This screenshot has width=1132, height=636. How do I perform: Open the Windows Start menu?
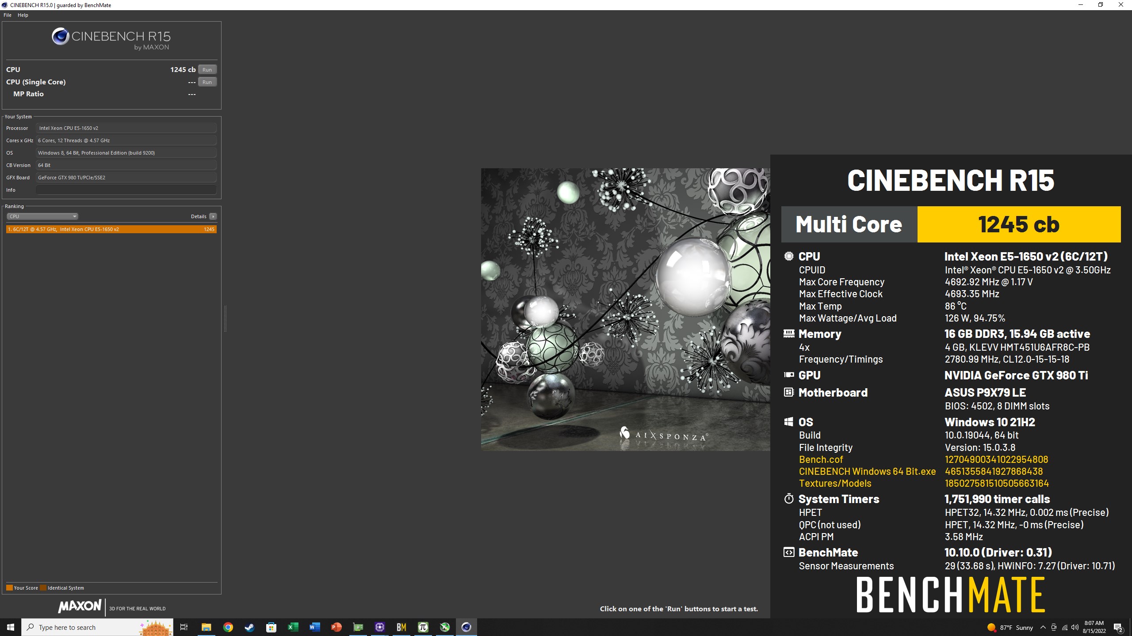click(x=11, y=627)
